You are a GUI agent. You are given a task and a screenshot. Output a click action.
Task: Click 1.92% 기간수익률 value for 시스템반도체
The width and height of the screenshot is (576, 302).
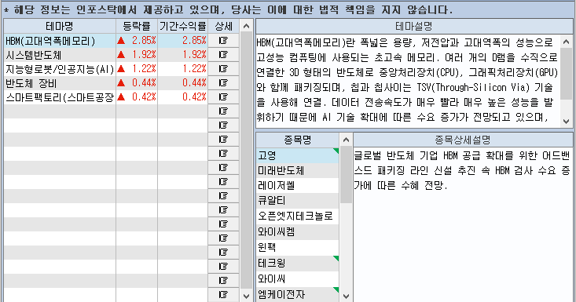(194, 55)
